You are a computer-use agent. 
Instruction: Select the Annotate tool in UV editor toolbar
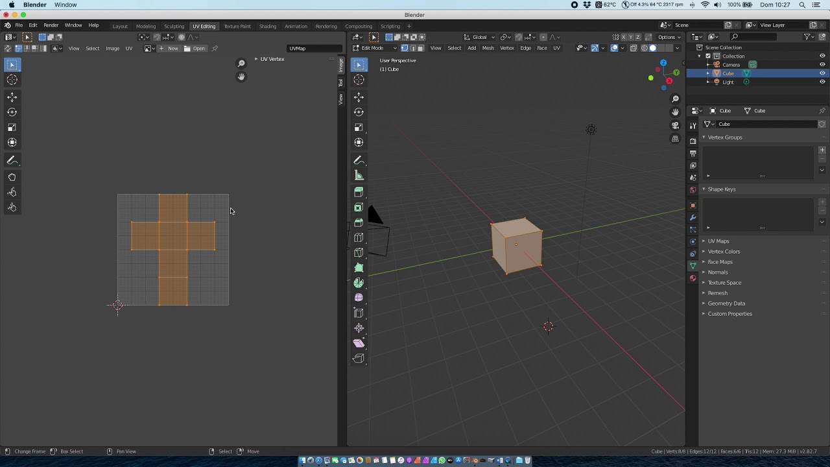[12, 160]
